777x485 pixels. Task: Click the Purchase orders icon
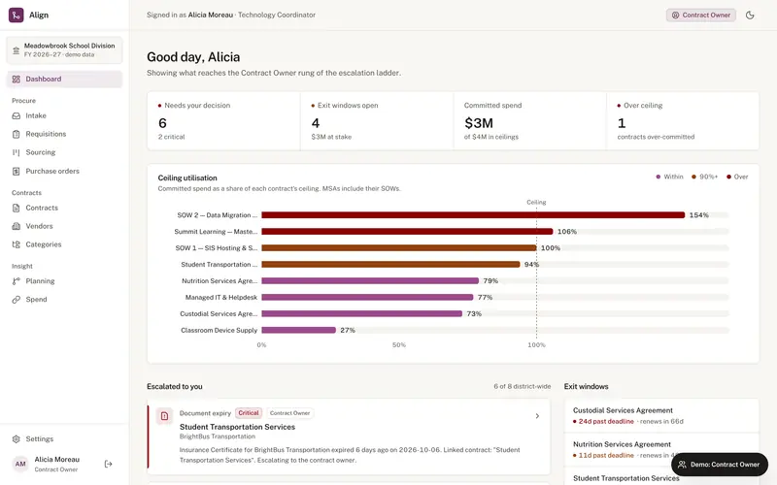point(16,172)
